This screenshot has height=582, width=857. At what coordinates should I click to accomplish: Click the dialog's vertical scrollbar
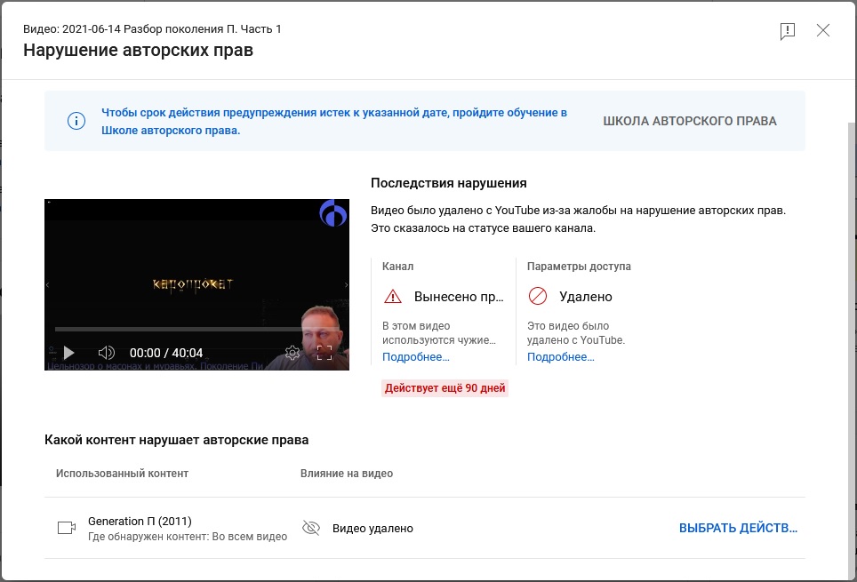pos(852,350)
